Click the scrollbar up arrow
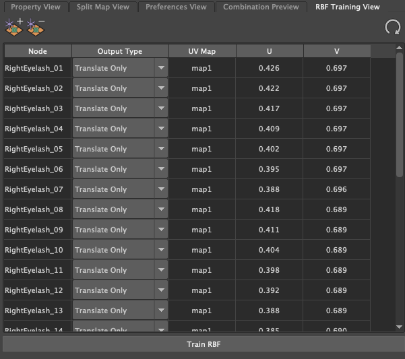Viewport: 405px width, 359px height. coord(399,48)
